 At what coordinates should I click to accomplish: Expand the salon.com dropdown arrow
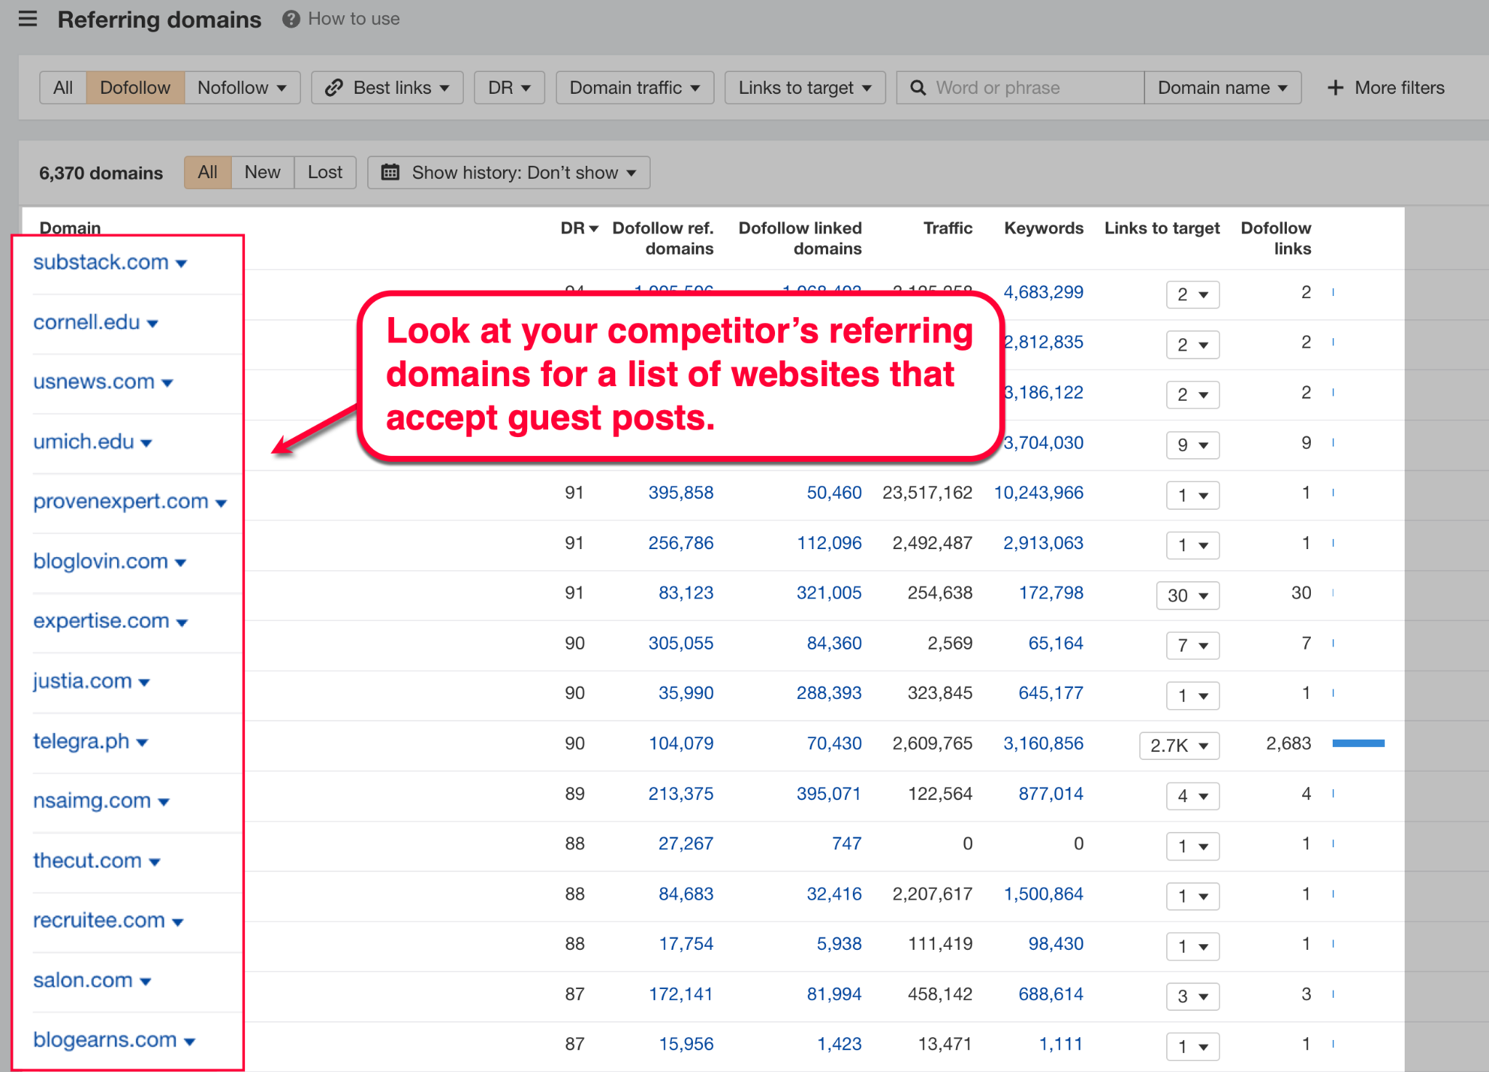tap(145, 982)
